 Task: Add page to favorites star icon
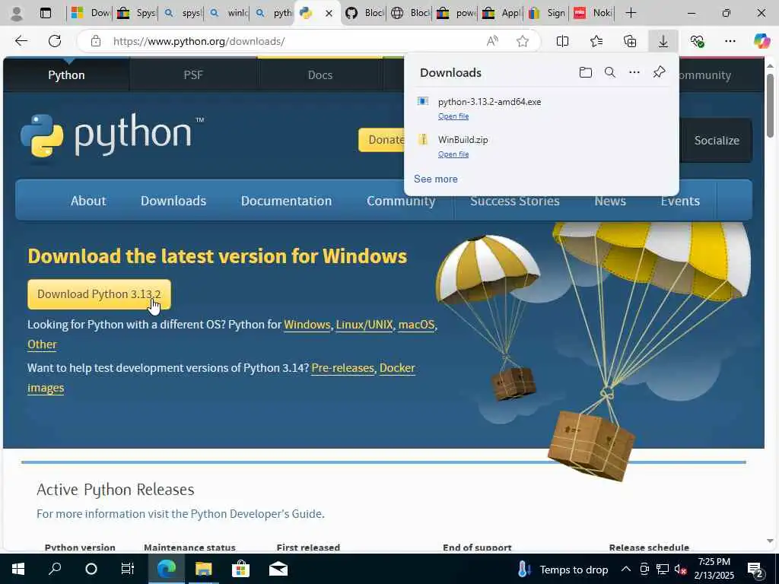(522, 41)
